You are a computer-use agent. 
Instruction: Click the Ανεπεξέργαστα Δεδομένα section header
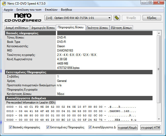pos(79,98)
